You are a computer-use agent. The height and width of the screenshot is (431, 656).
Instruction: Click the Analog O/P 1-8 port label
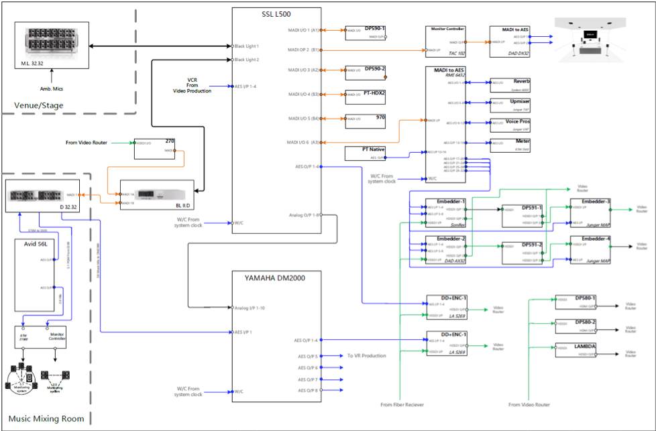point(304,215)
